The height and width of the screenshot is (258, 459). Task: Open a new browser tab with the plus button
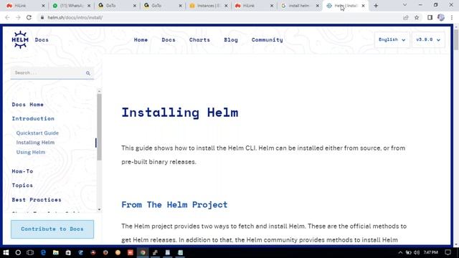[x=376, y=6]
